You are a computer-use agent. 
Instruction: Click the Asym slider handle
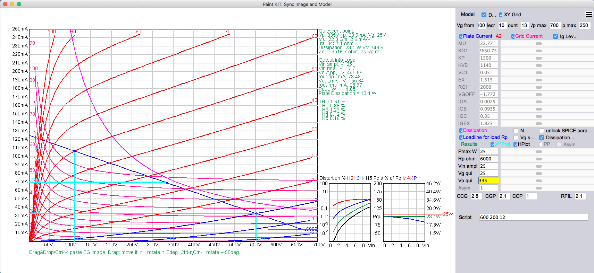click(x=539, y=188)
